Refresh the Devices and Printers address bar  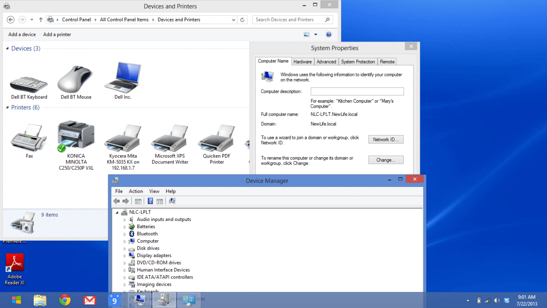pyautogui.click(x=242, y=20)
